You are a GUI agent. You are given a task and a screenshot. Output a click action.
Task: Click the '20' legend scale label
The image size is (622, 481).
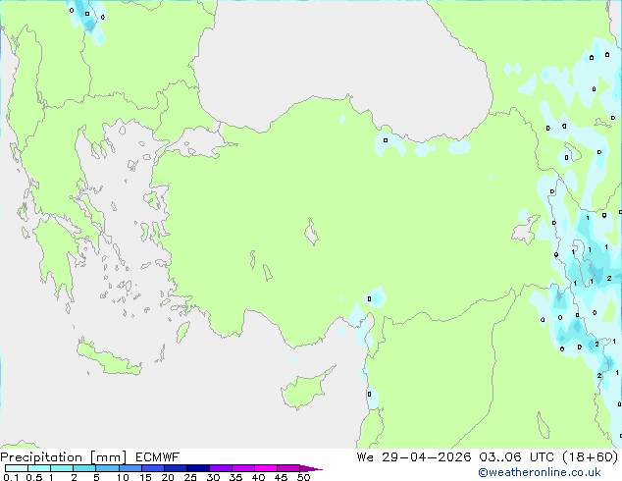coord(168,477)
